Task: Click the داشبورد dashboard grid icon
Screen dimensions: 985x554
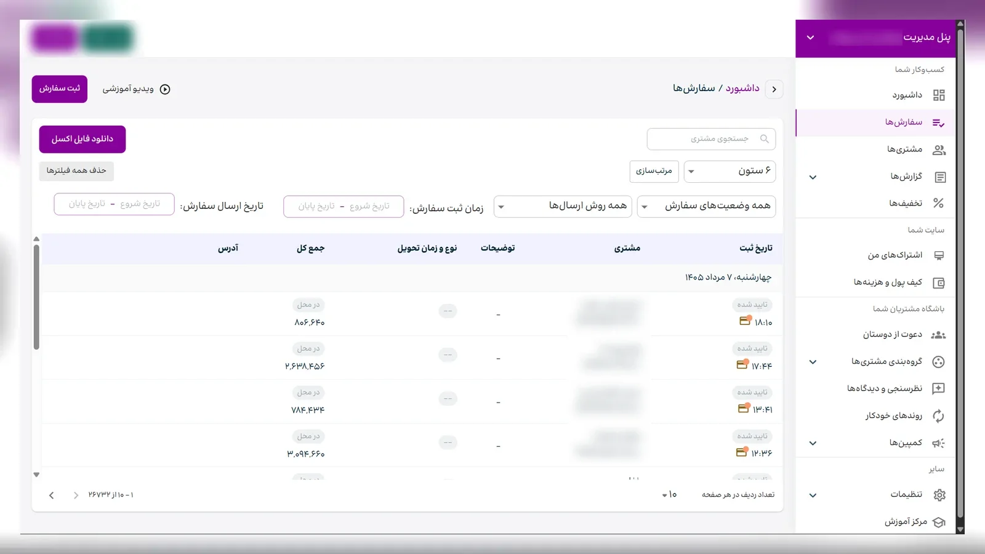Action: click(939, 95)
